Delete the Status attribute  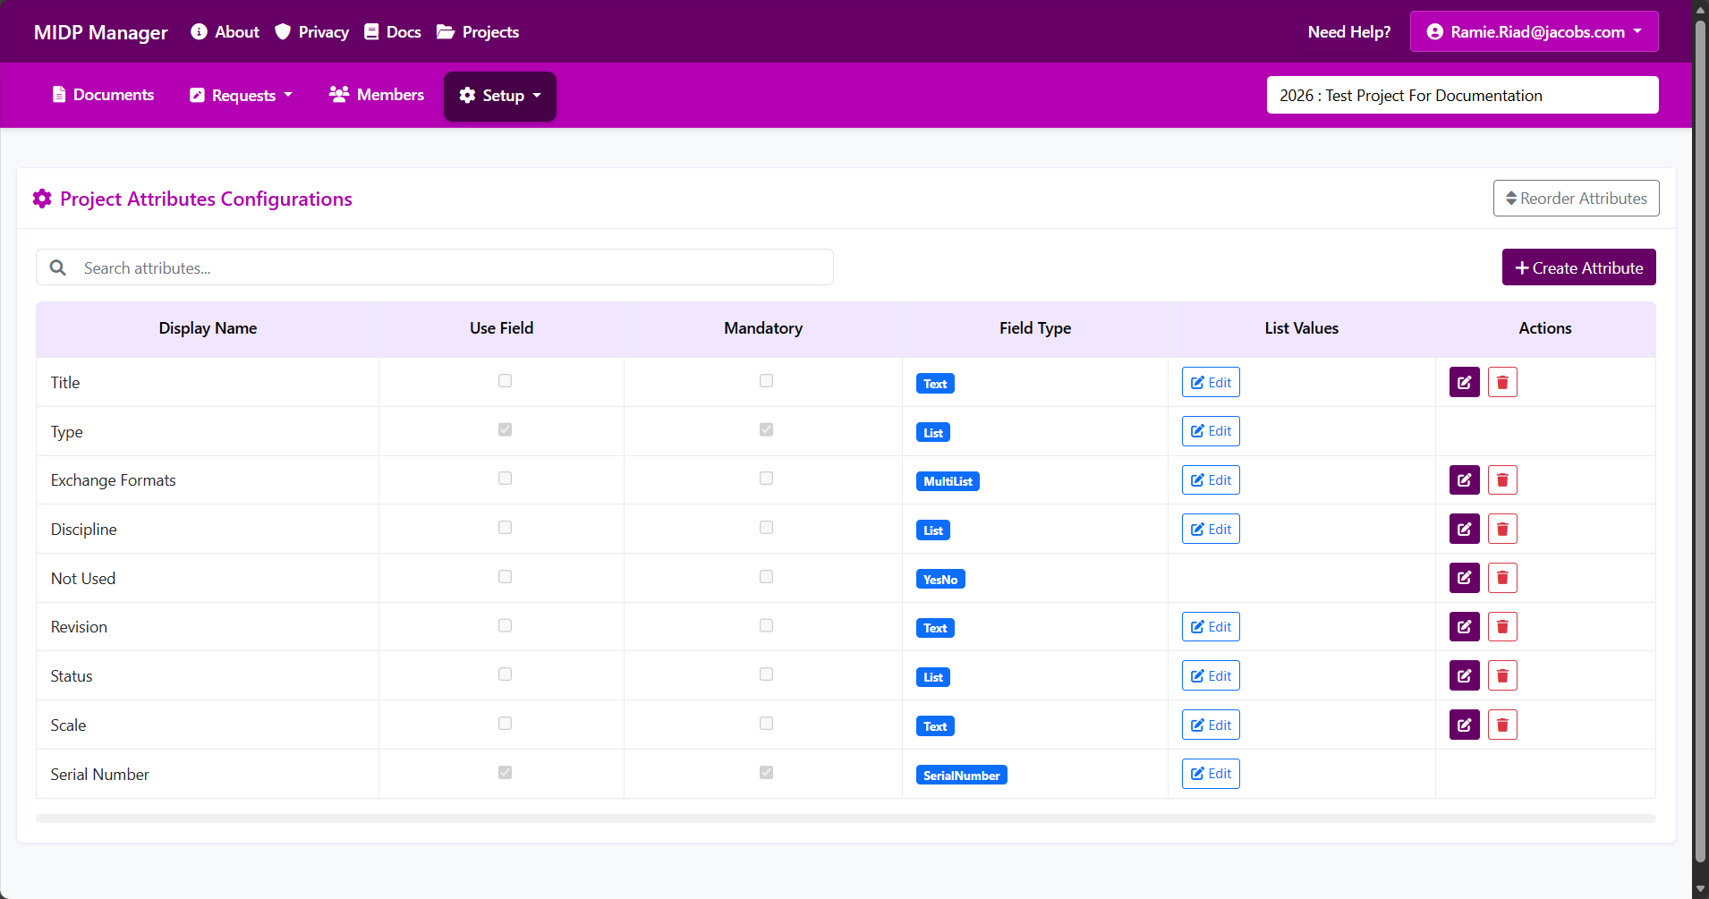pyautogui.click(x=1502, y=675)
